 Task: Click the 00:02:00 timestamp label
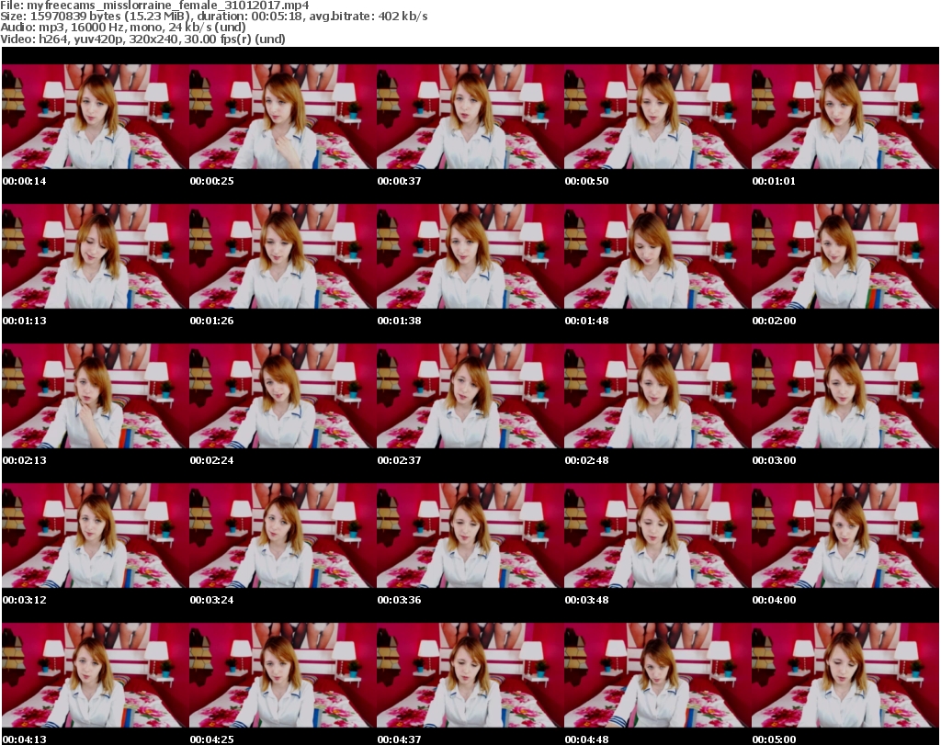pos(774,321)
